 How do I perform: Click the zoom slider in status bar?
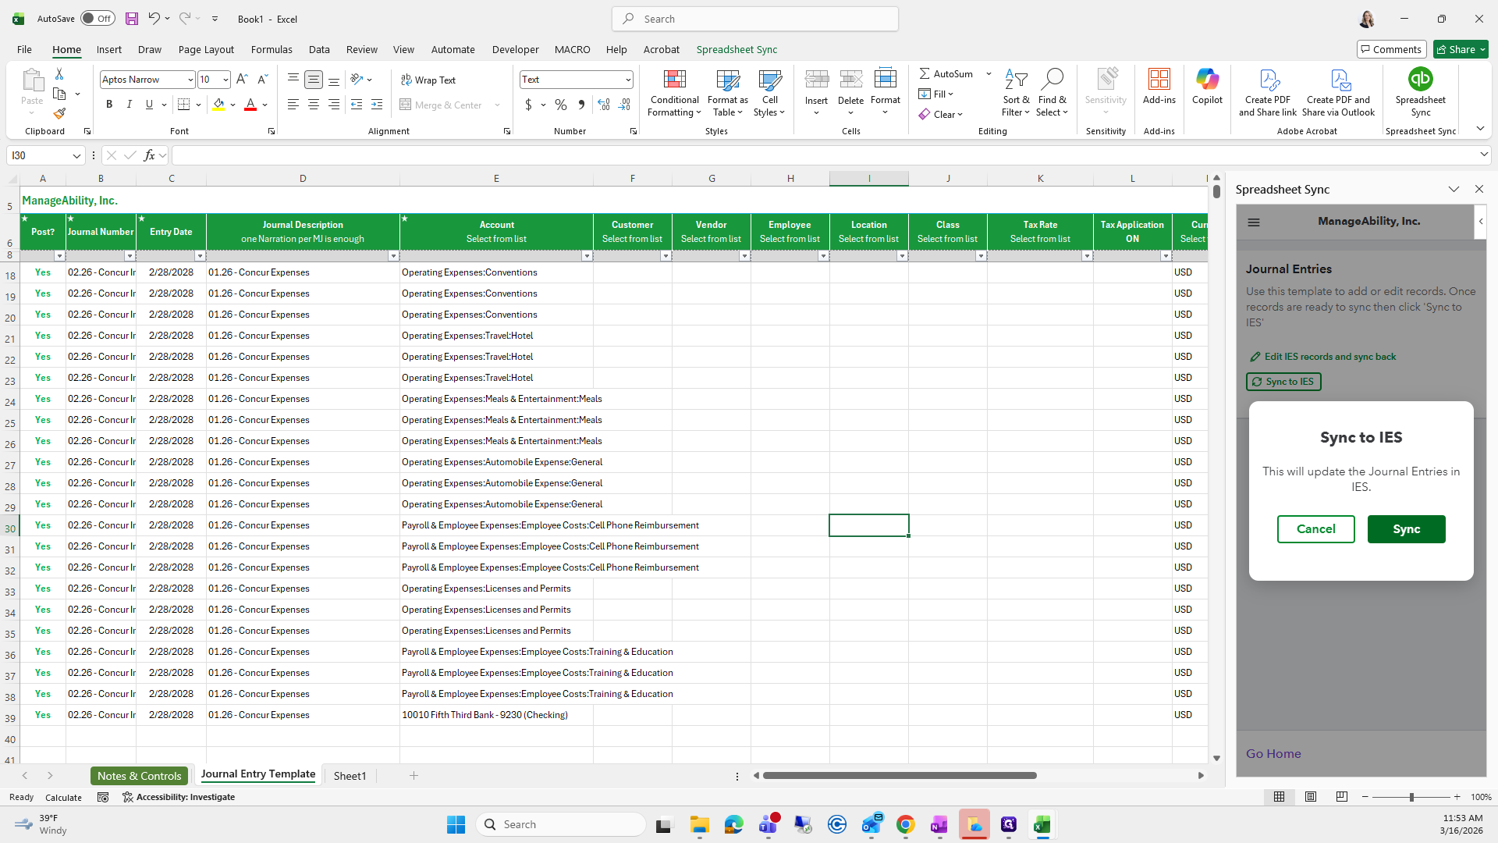(x=1411, y=797)
